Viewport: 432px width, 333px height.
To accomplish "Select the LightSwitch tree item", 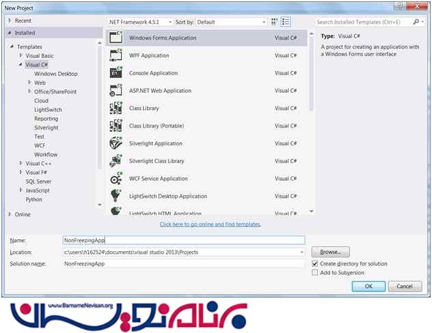I will pos(48,110).
